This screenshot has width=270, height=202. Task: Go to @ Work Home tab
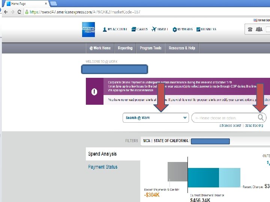tap(100, 48)
